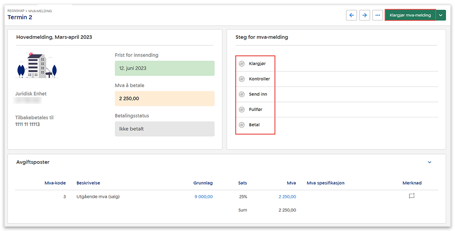Viewport: 455px width, 231px height.
Task: Open the Grunnlag amount 9 000,00 link
Action: [x=203, y=197]
